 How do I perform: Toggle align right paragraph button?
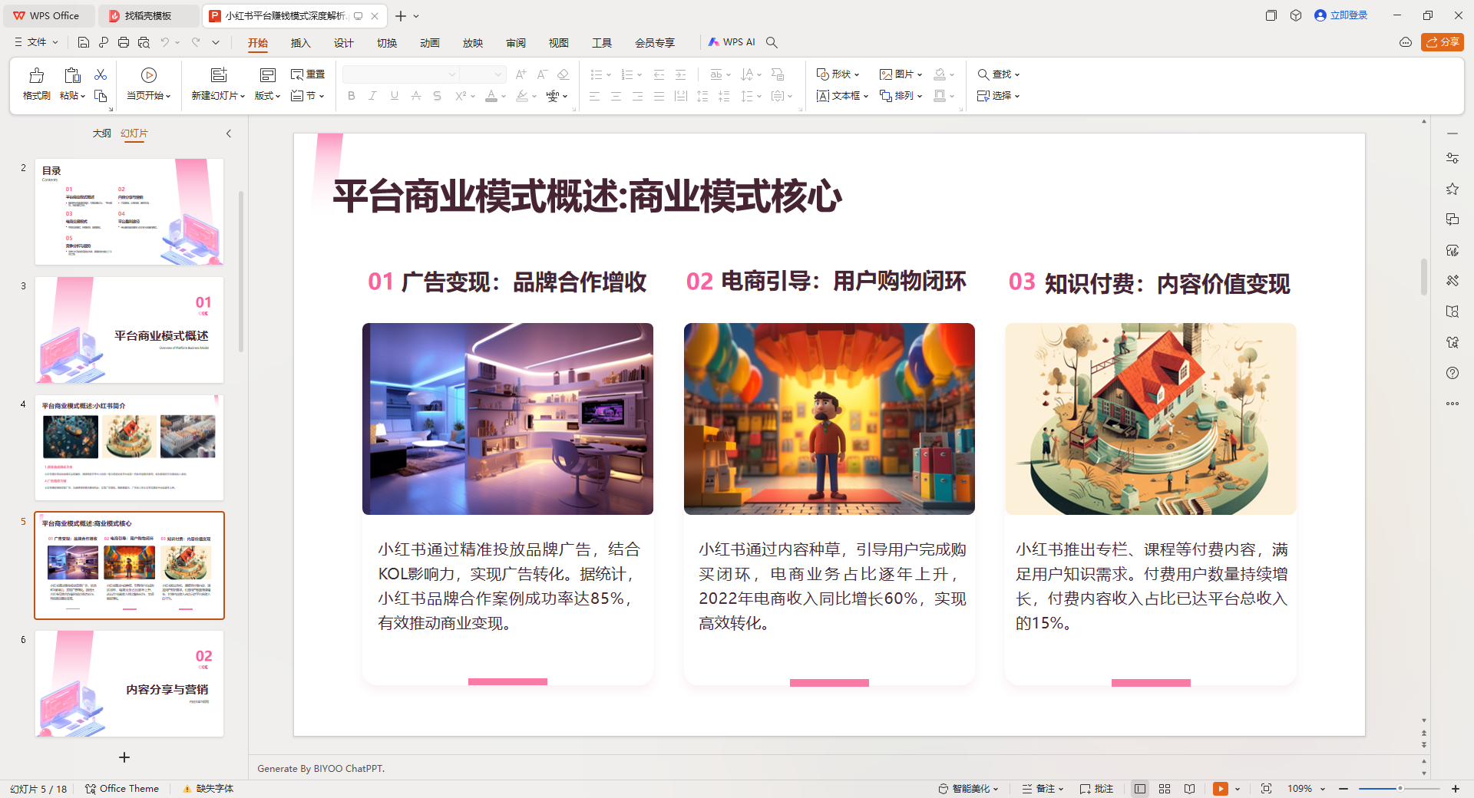637,96
